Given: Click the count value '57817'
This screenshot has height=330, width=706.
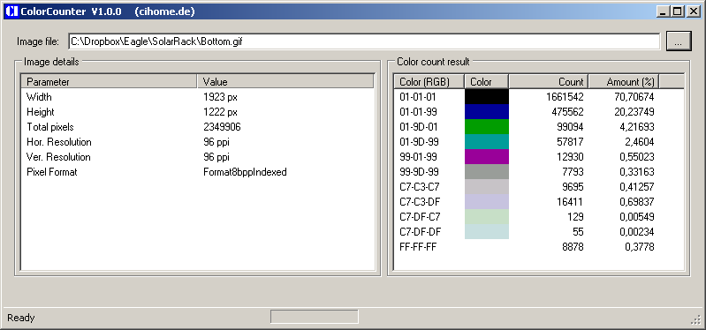Looking at the screenshot, I should 570,142.
